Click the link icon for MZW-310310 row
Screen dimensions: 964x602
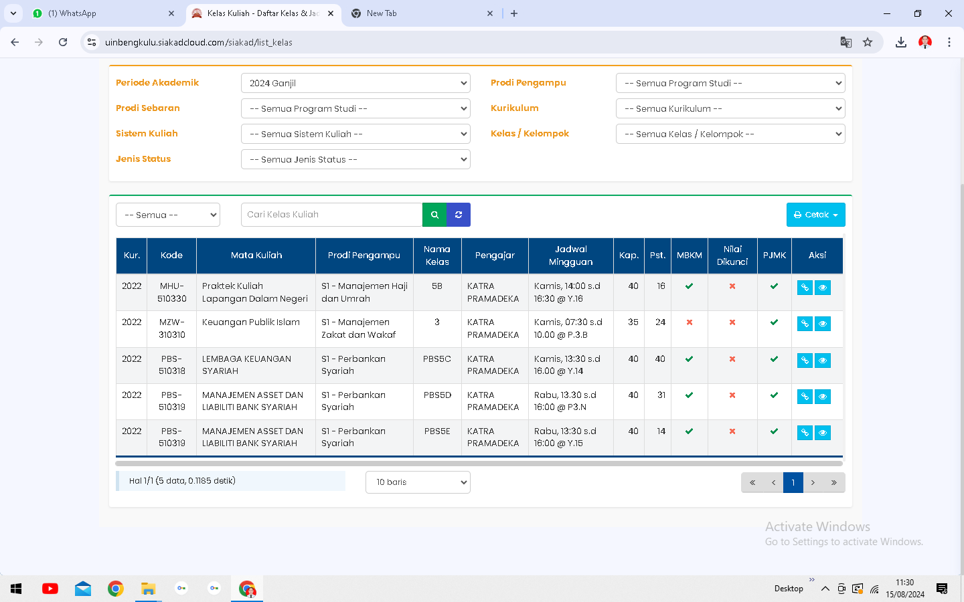[x=805, y=324]
